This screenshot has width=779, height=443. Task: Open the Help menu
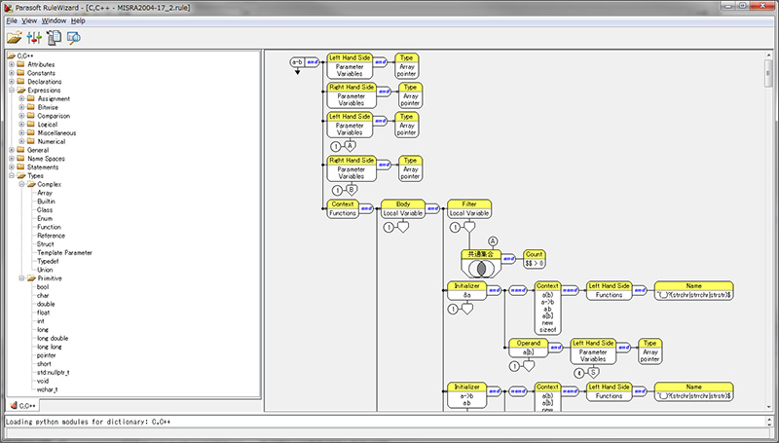click(x=78, y=20)
